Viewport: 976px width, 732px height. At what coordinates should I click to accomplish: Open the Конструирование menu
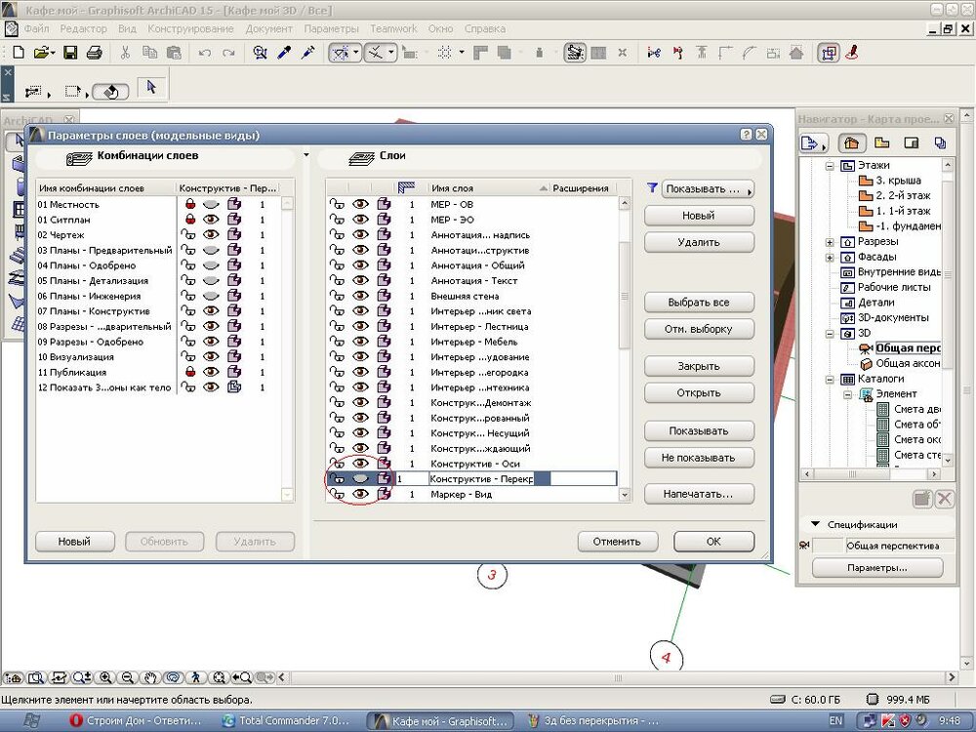(190, 29)
